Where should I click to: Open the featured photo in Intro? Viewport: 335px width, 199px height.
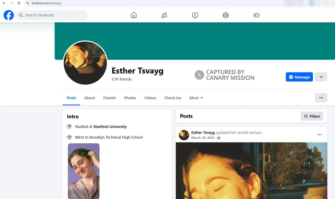(83, 171)
